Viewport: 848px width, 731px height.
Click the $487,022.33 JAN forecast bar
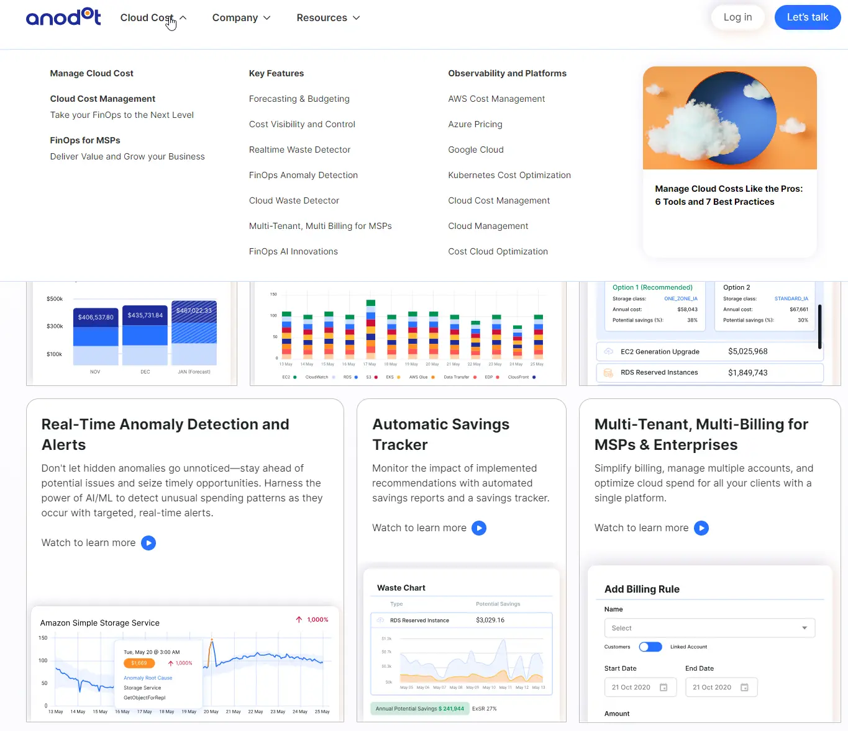pos(194,333)
